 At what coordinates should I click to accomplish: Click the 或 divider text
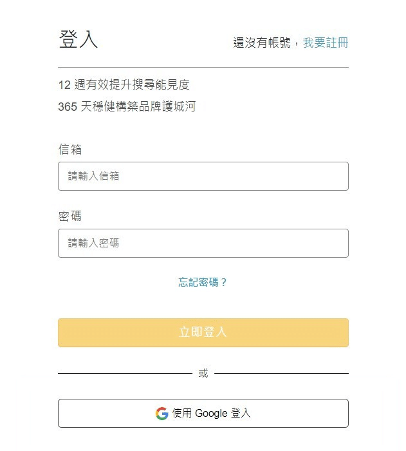[203, 373]
